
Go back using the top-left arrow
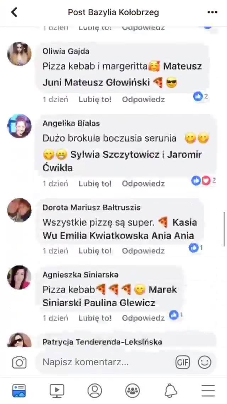[x=14, y=12]
